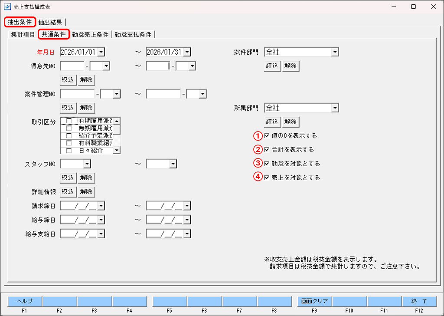Open the 年月日 end date dropdown 2026/01/31

click(188, 52)
